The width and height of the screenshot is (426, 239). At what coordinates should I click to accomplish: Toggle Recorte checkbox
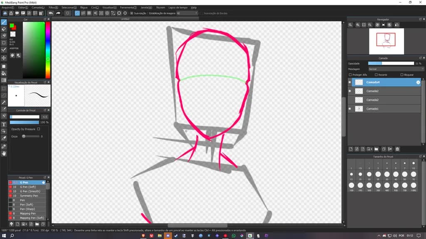pyautogui.click(x=376, y=75)
